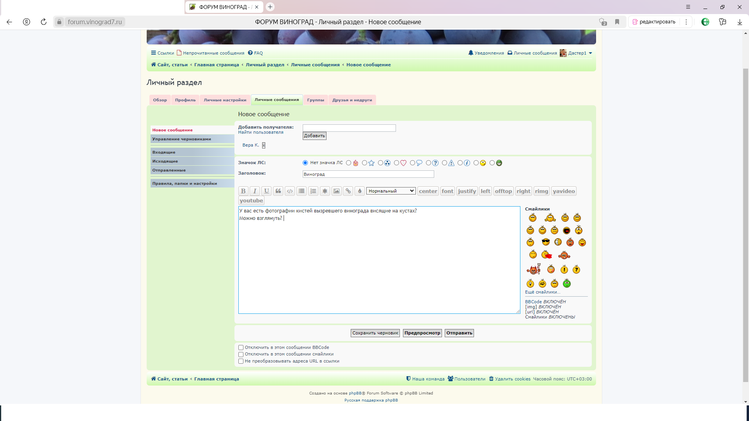Insert a quote block with quote icon
749x421 pixels.
tap(278, 191)
